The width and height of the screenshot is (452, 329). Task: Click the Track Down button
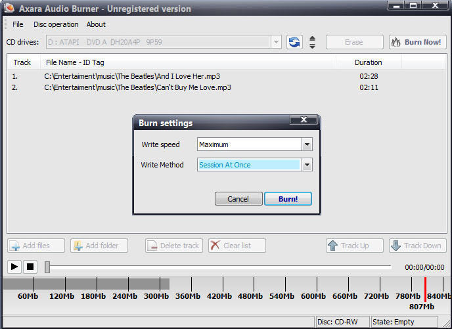tap(418, 246)
